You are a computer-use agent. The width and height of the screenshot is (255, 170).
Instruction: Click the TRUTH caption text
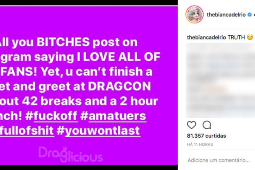(x=236, y=37)
